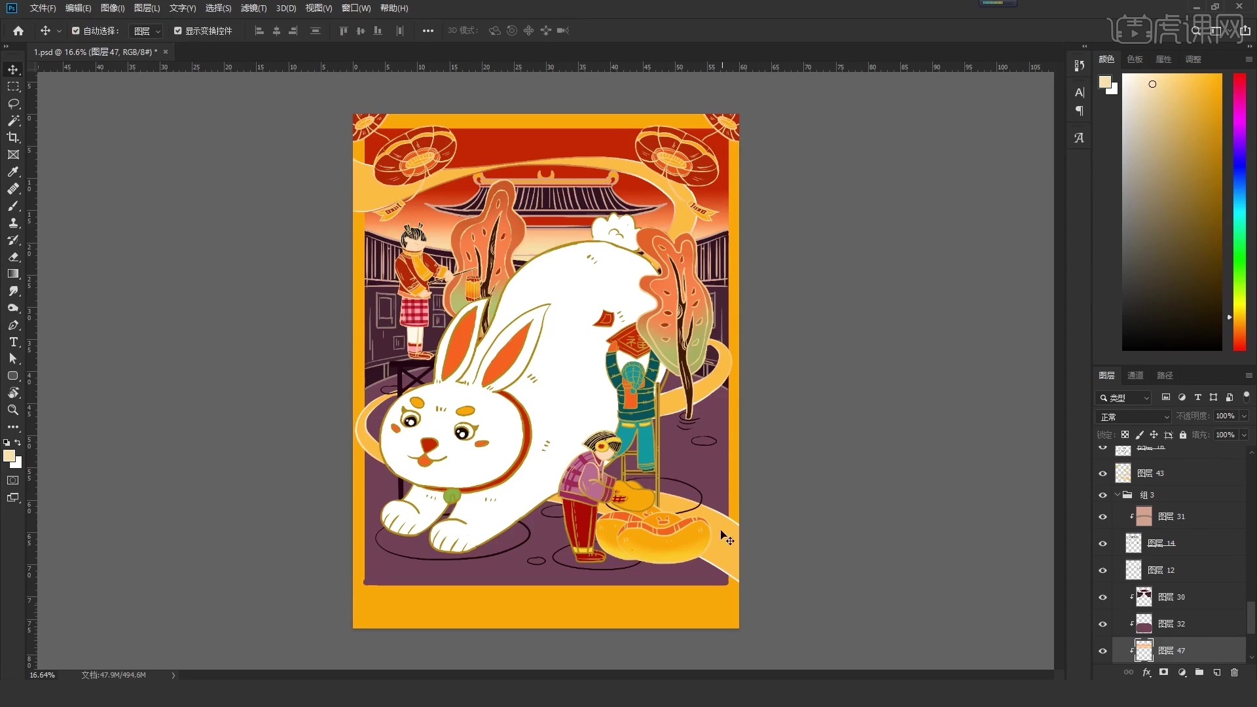Lock all for layer with padlock
The width and height of the screenshot is (1257, 707).
click(x=1183, y=435)
